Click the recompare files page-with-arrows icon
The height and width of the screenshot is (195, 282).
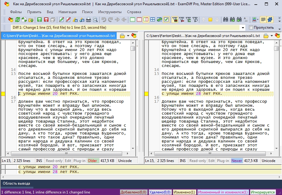click(24, 20)
